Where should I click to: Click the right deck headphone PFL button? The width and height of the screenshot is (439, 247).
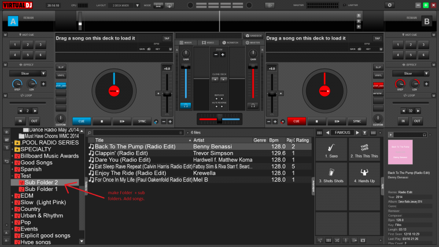tap(253, 105)
